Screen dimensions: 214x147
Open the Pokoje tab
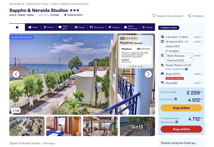point(79,27)
